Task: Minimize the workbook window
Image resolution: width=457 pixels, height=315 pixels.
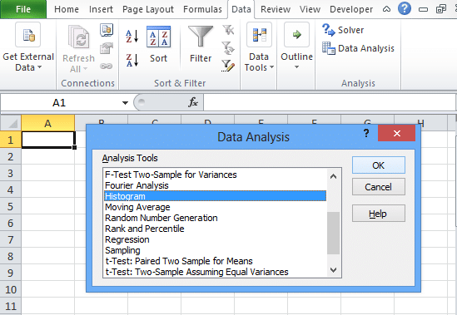Action: click(423, 9)
